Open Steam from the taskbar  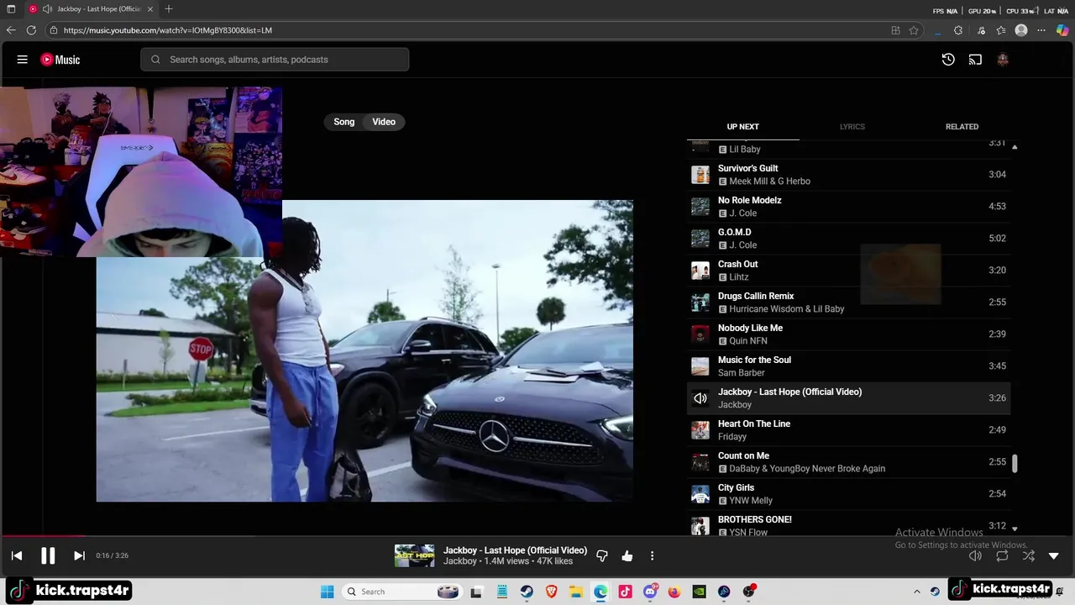click(x=527, y=592)
